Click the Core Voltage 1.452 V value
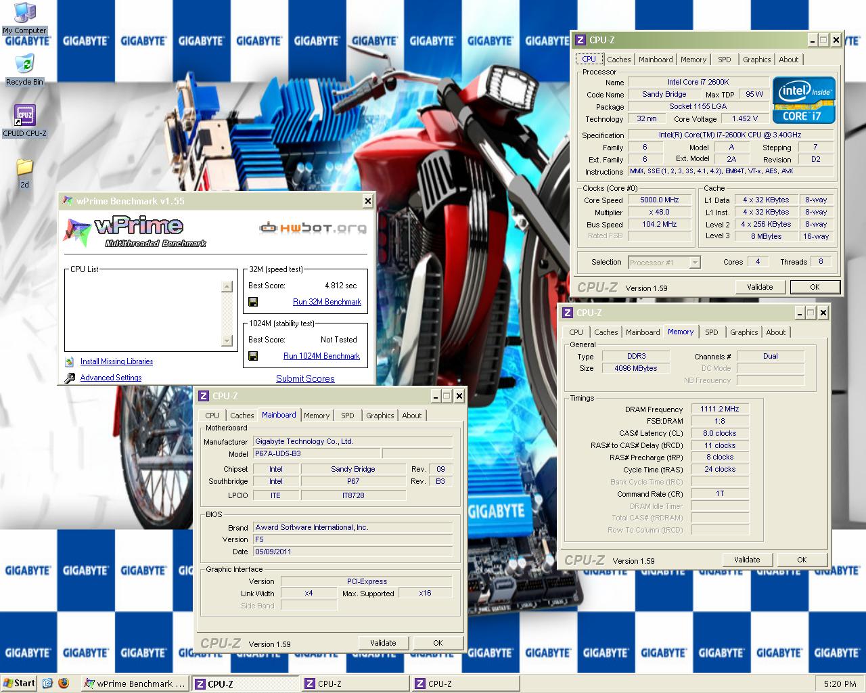The height and width of the screenshot is (693, 866). pyautogui.click(x=744, y=118)
